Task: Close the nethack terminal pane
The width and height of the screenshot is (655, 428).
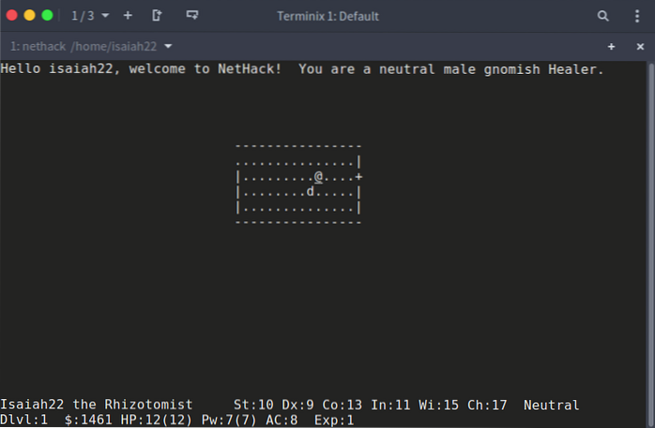Action: pyautogui.click(x=638, y=46)
